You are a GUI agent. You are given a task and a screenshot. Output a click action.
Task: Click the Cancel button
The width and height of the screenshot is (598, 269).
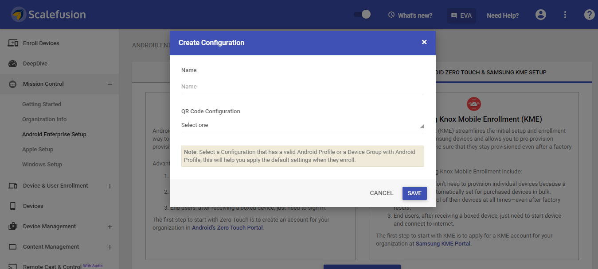coord(382,193)
